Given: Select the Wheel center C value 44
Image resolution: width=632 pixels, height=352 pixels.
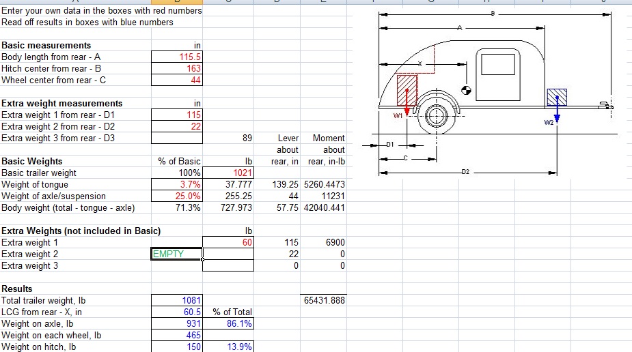Looking at the screenshot, I should [177, 80].
